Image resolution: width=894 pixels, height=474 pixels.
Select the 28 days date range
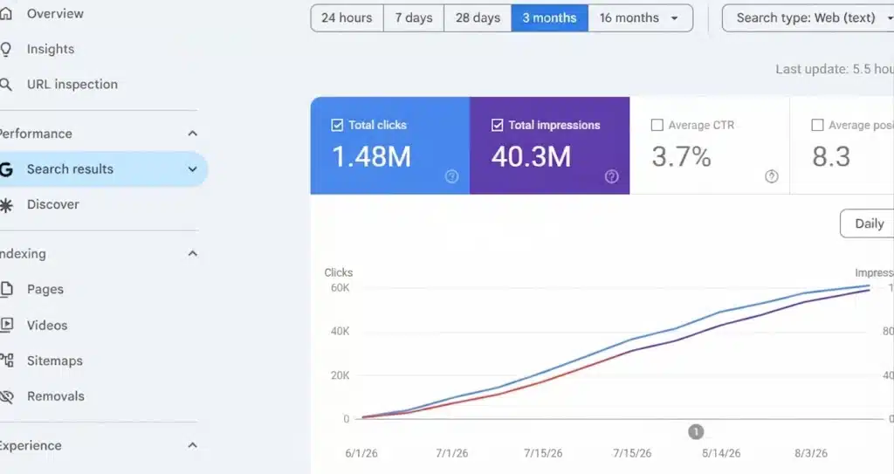478,18
